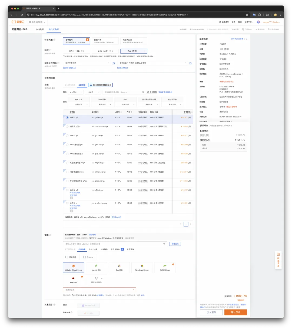292x329 pixels.
Task: Click 加入比对 link
Action: 117,217
